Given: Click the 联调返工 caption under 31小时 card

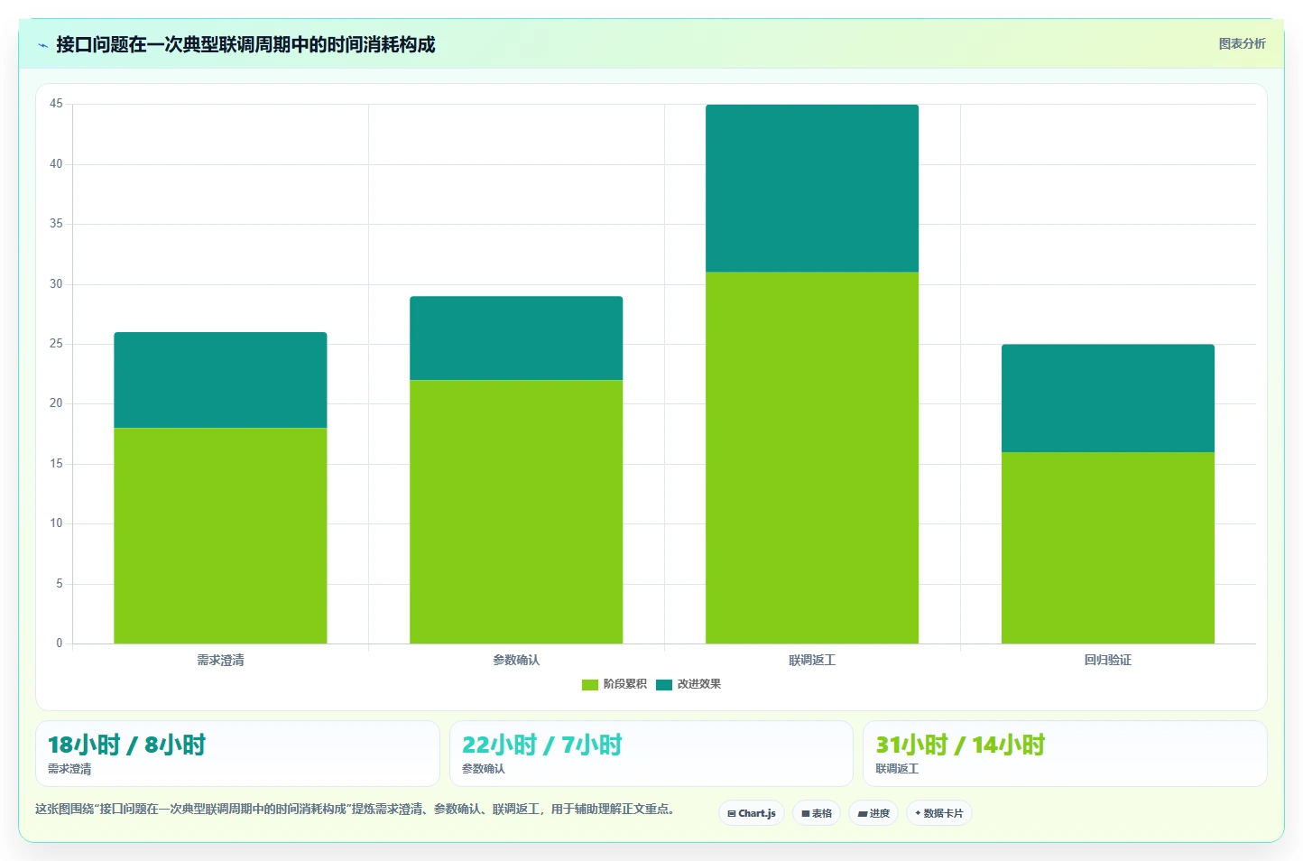Looking at the screenshot, I should point(897,769).
